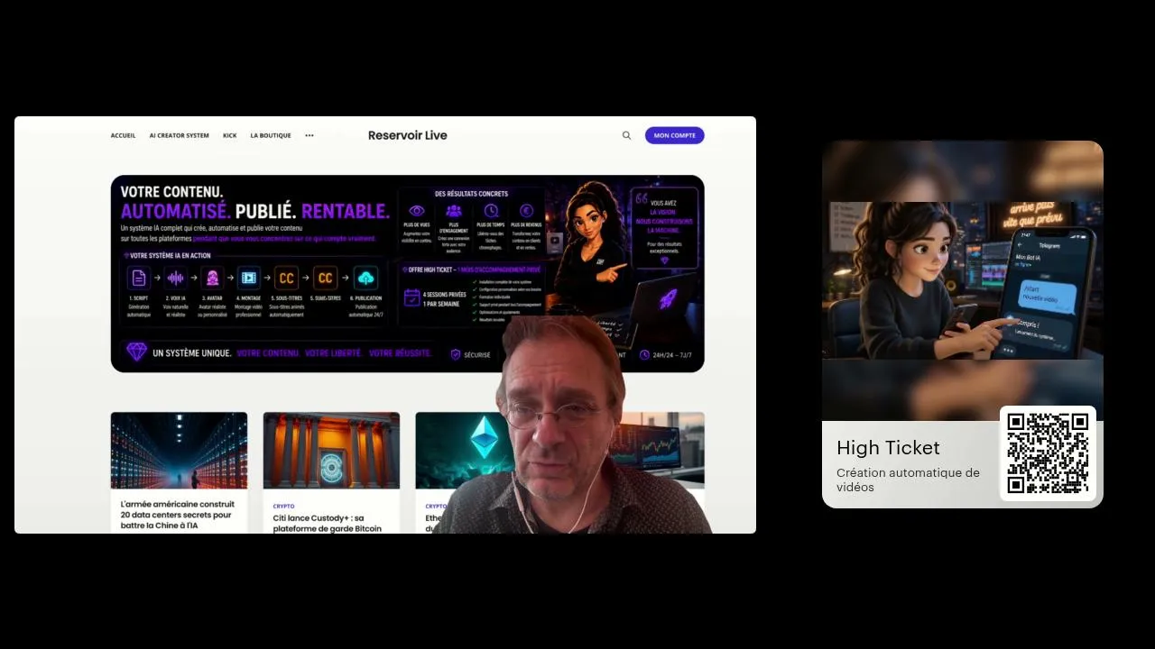Click the CC icon just before Publication
1155x649 pixels.
click(x=326, y=278)
